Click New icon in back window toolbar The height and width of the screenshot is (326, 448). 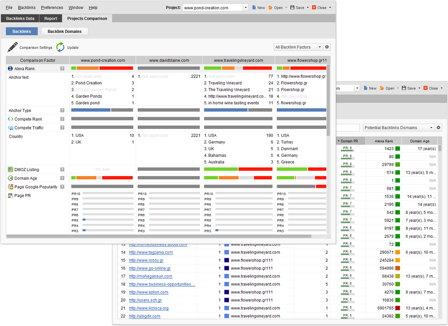365,88
